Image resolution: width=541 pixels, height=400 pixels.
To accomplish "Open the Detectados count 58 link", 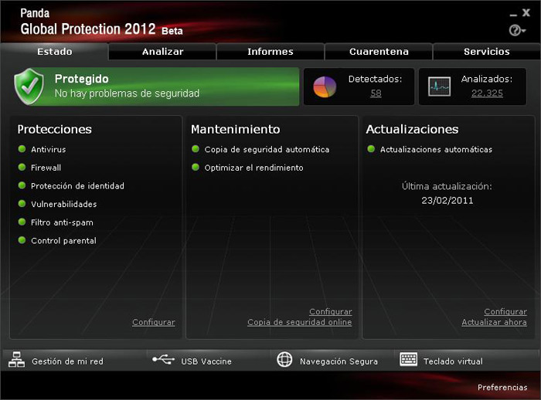I will [376, 93].
